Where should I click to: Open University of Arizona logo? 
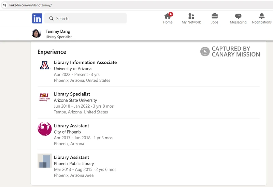pyautogui.click(x=45, y=65)
